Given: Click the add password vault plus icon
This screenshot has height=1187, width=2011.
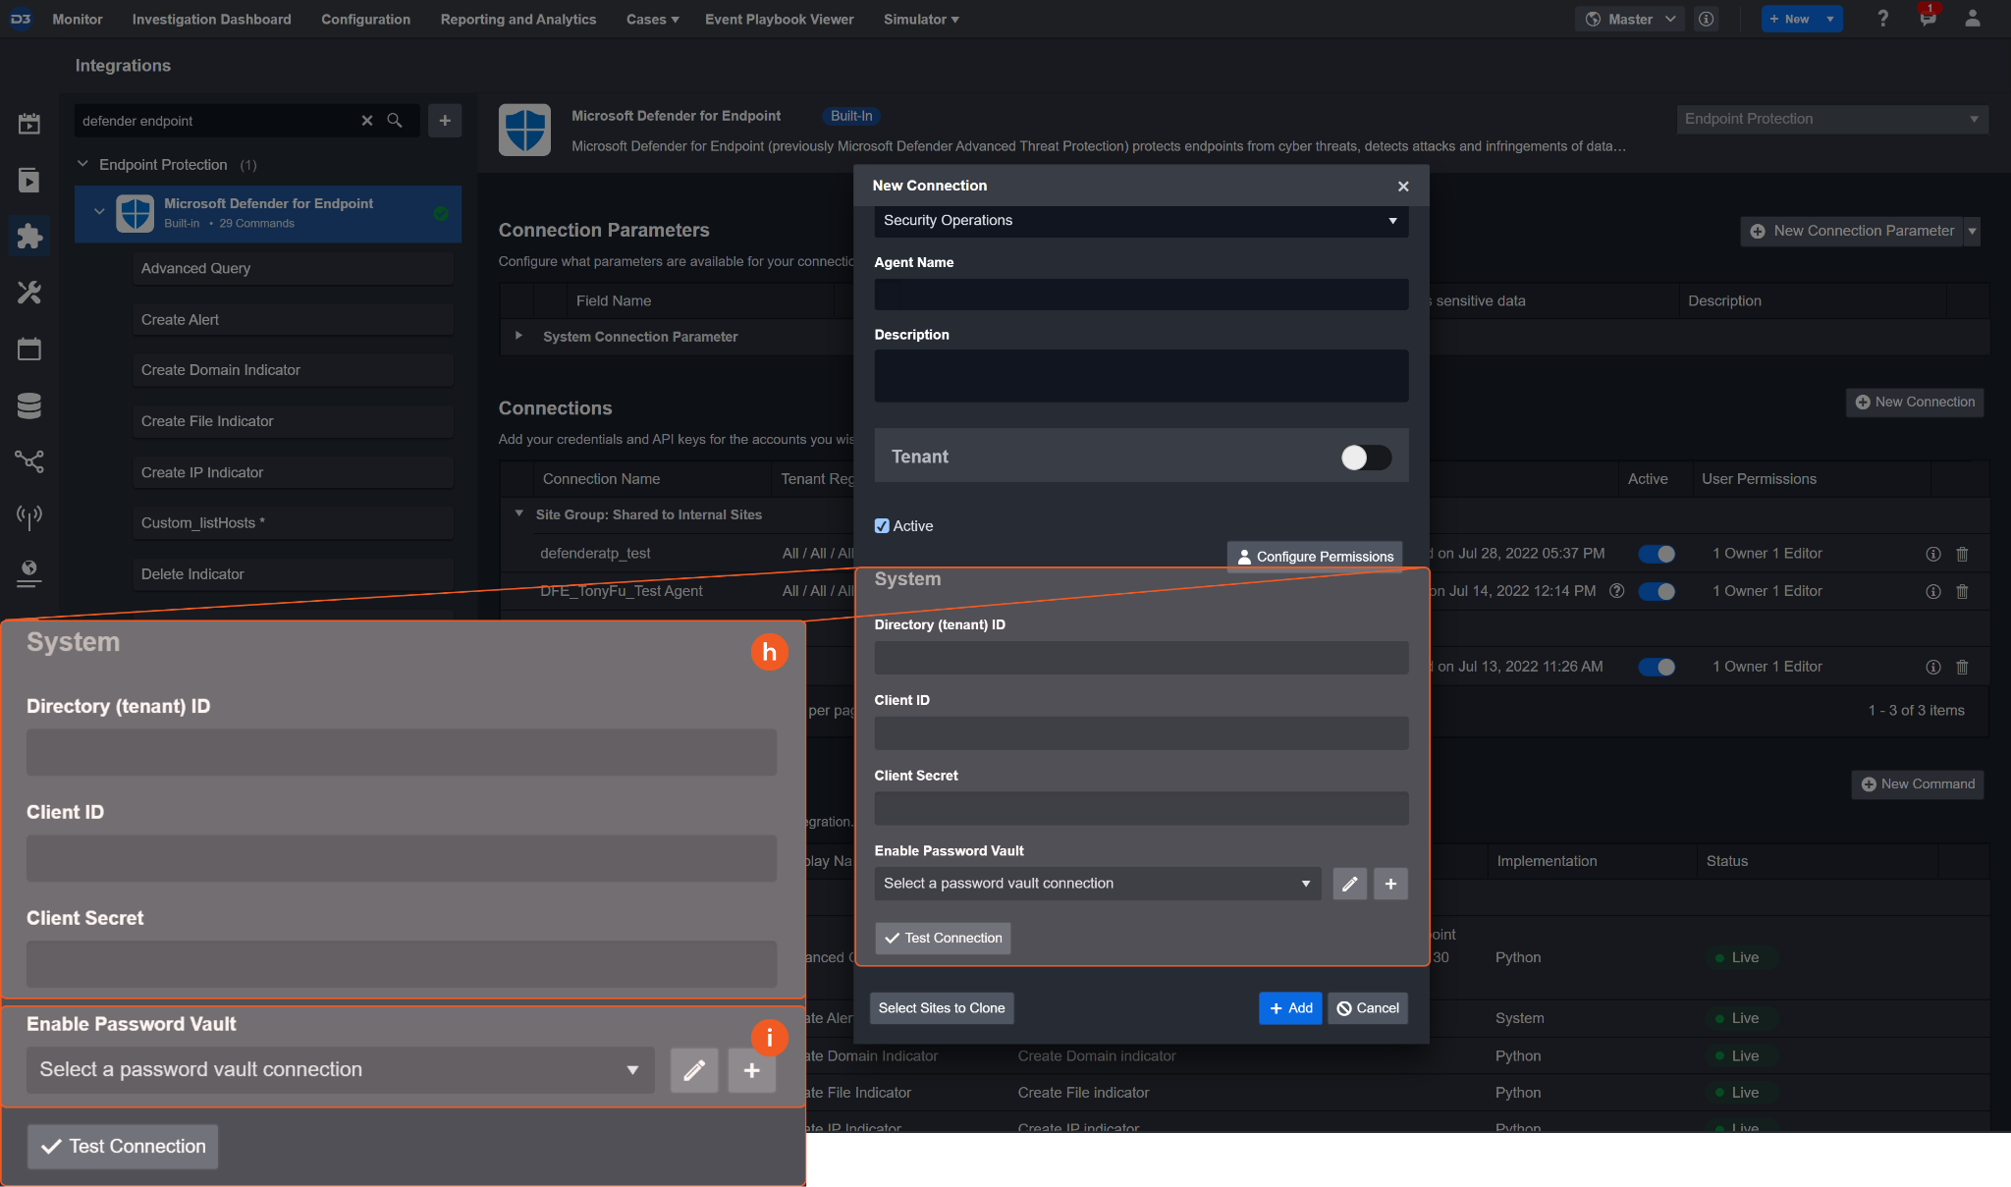Looking at the screenshot, I should (1390, 884).
